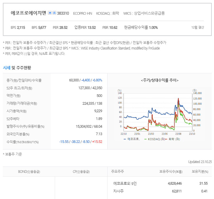Click the Updated 23.10.25 date

200,162
